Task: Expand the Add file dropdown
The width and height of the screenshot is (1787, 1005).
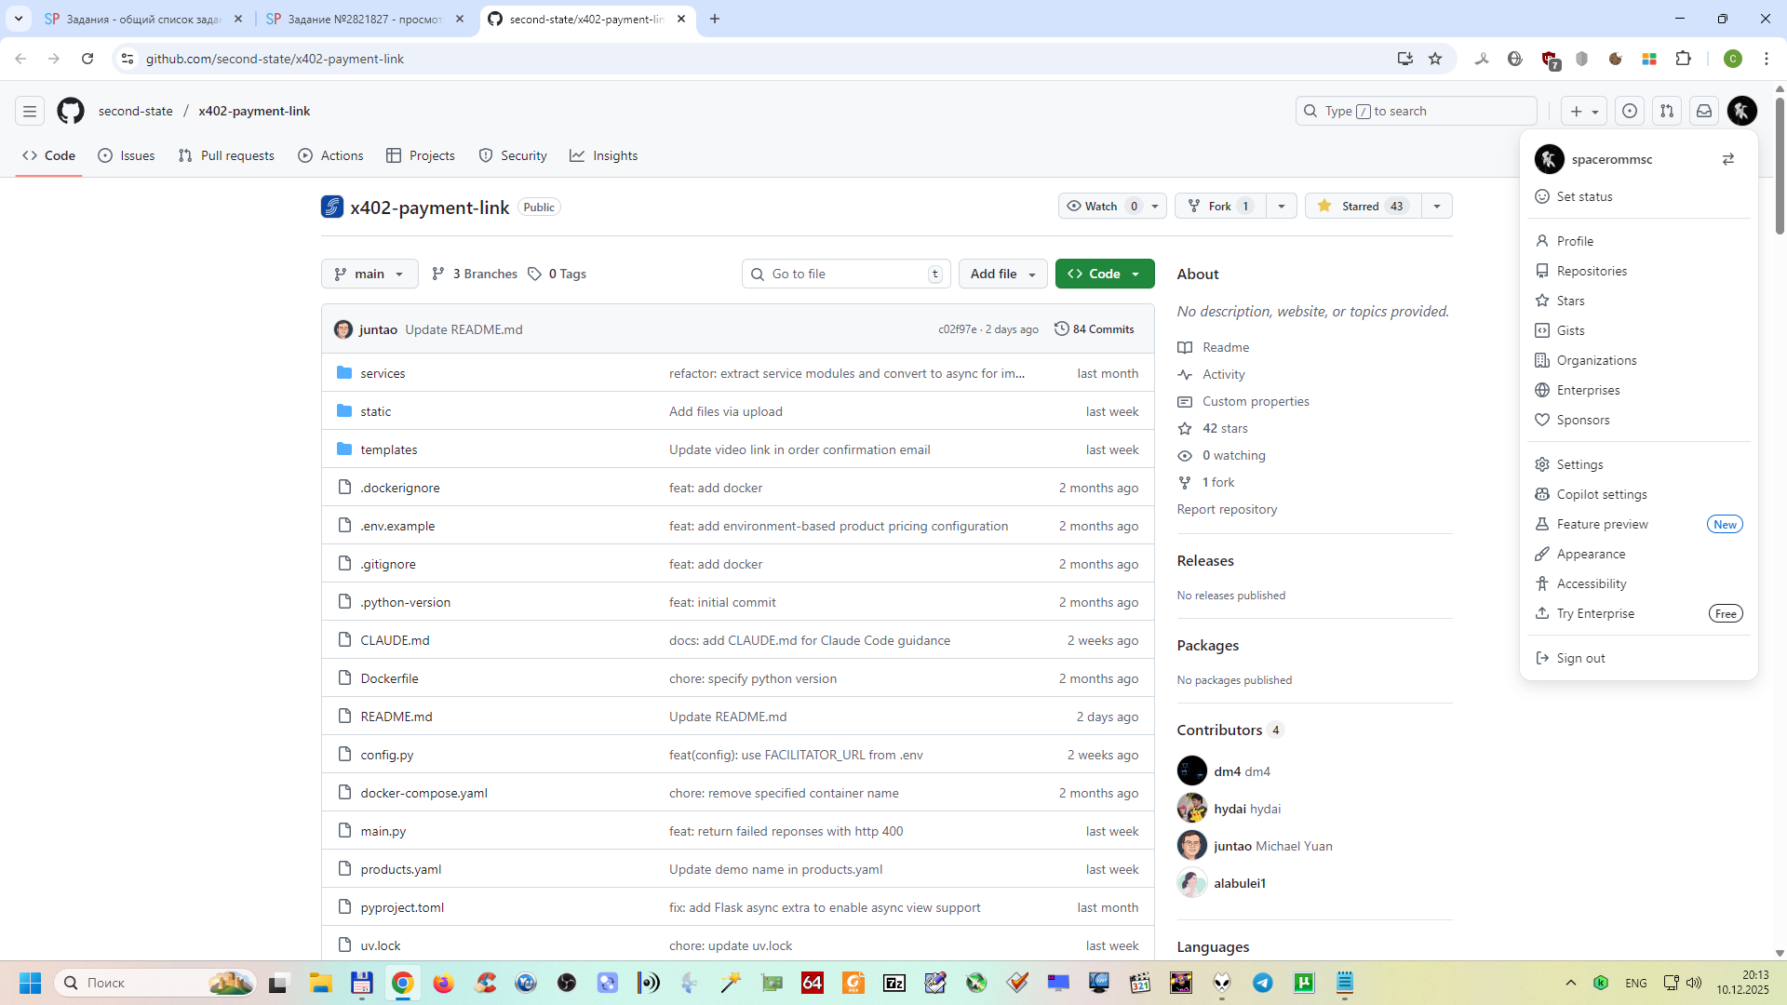Action: [x=1002, y=274]
